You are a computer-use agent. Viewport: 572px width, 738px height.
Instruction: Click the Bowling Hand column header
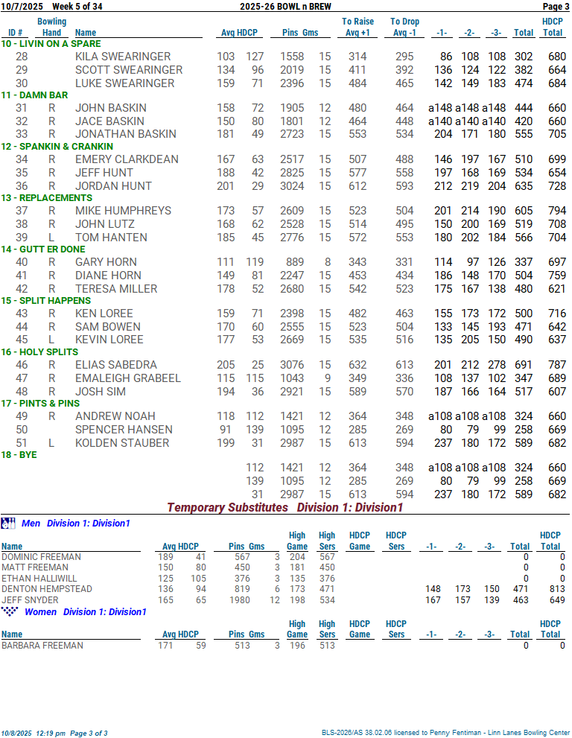tap(51, 27)
